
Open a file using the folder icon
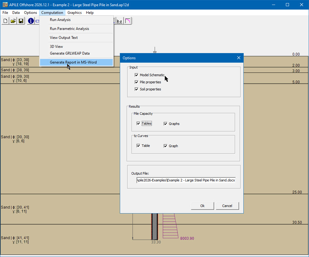[13, 21]
